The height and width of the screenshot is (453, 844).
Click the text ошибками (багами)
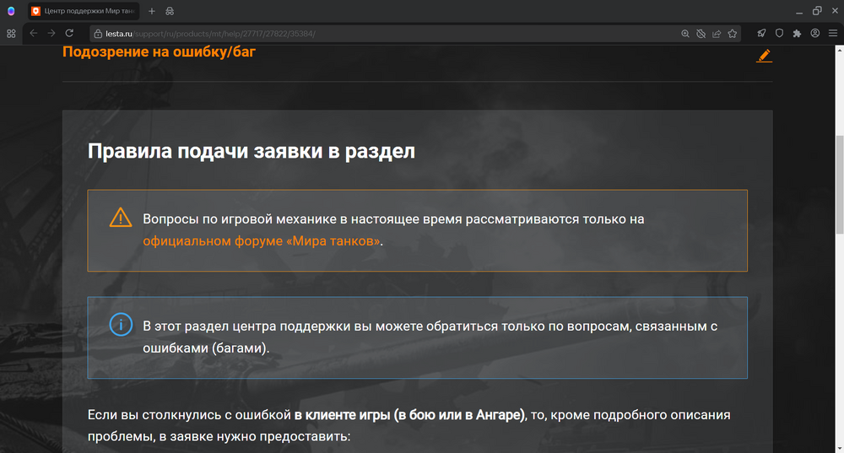[x=206, y=348]
